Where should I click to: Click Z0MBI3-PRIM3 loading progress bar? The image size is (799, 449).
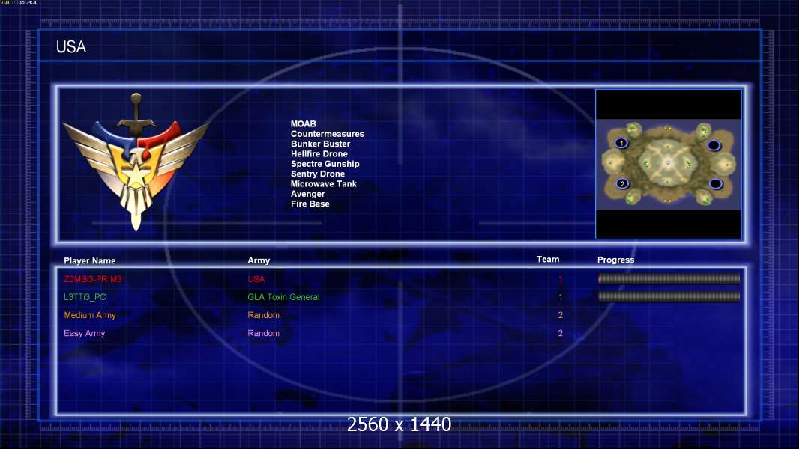[669, 278]
